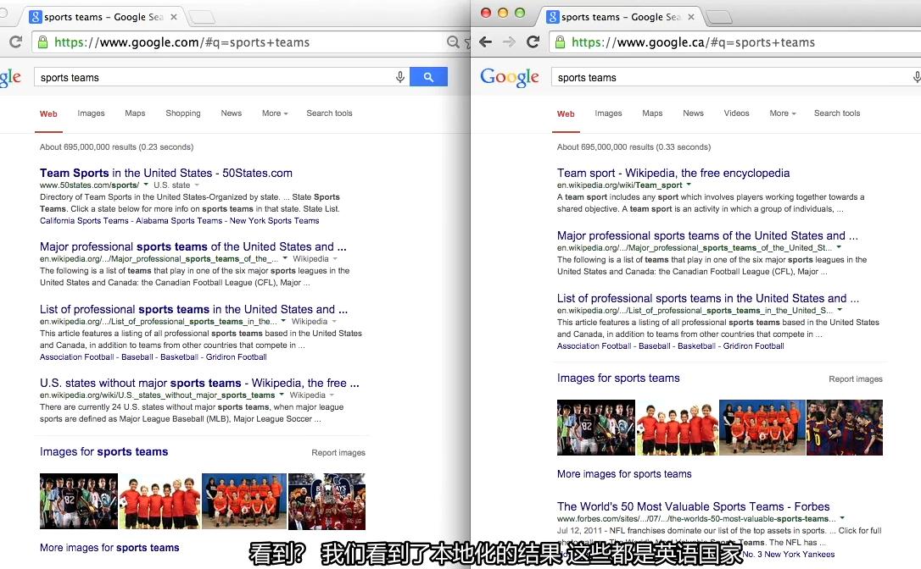Select Web tab in google.ca window
The width and height of the screenshot is (921, 569).
click(x=566, y=113)
